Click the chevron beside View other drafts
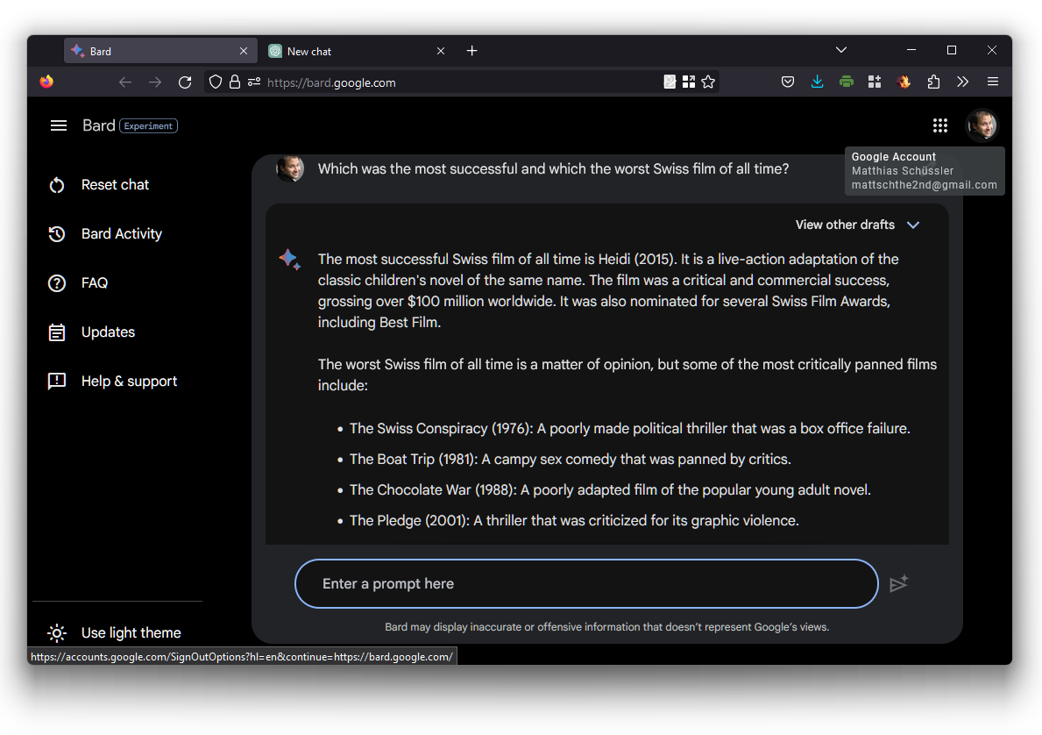1042x735 pixels. pyautogui.click(x=913, y=225)
